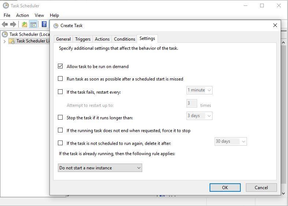The width and height of the screenshot is (288, 206).
Task: Enable Stop the task if it runs longer than
Action: 60,117
